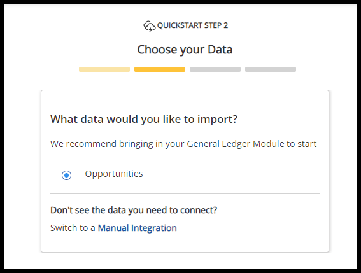Click the active orange step two segment
This screenshot has height=273, width=361.
coord(160,69)
